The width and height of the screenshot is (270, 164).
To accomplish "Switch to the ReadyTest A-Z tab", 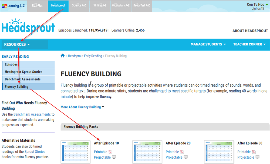I will (x=141, y=6).
